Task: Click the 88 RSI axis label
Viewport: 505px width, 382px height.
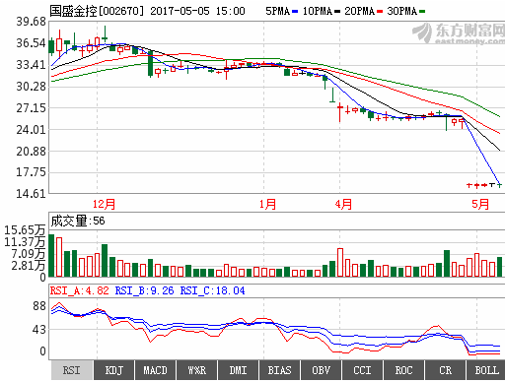Action: coord(39,306)
